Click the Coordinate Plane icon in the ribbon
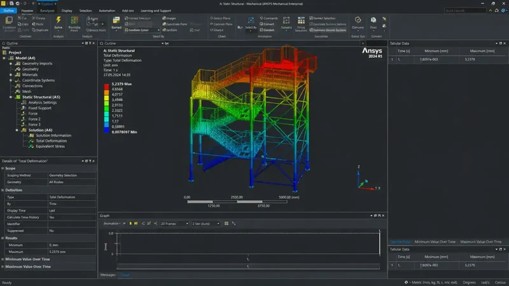Viewport: 509px width, 286px height. [x=164, y=24]
